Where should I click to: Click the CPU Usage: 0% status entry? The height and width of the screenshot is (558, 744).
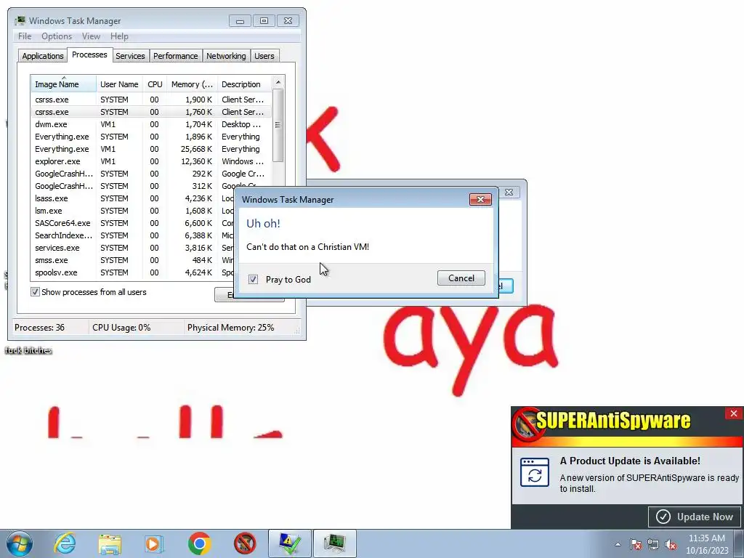121,328
